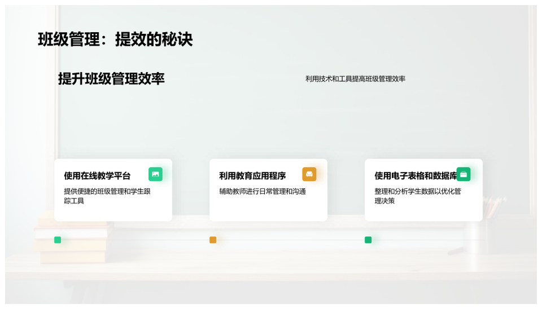Image resolution: width=542 pixels, height=309 pixels.
Task: Click the stack of books in the background
Action: pos(73,242)
